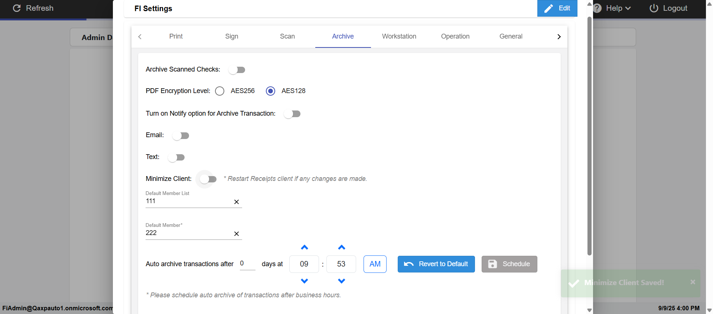Click the Revert to Default button
The image size is (713, 314).
click(436, 264)
